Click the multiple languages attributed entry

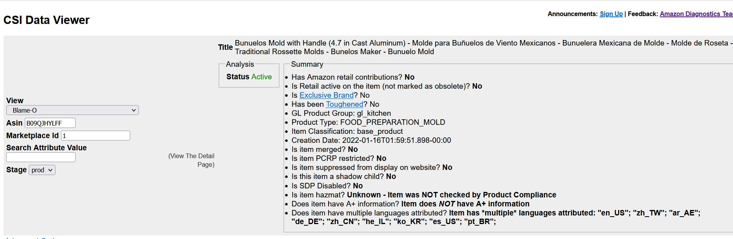[496, 217]
